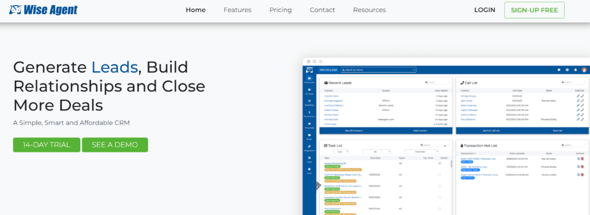Click the Call List search field
The width and height of the screenshot is (590, 215).
pyautogui.click(x=573, y=82)
